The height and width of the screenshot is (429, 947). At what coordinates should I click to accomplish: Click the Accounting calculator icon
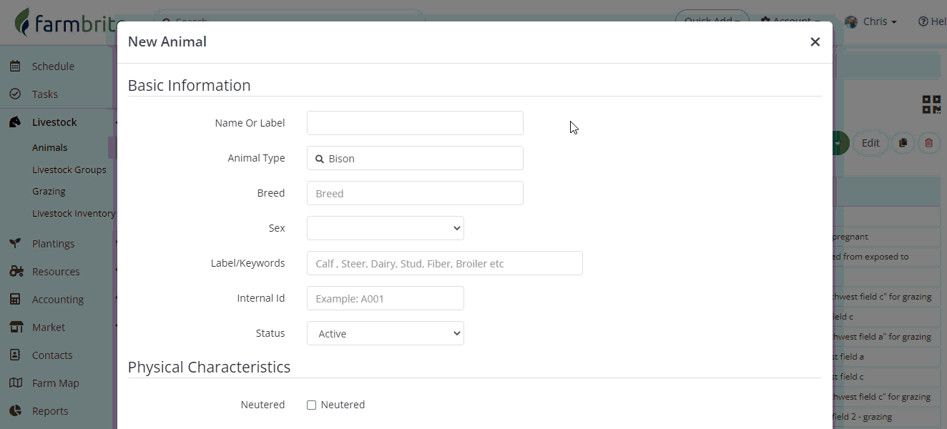[x=15, y=299]
